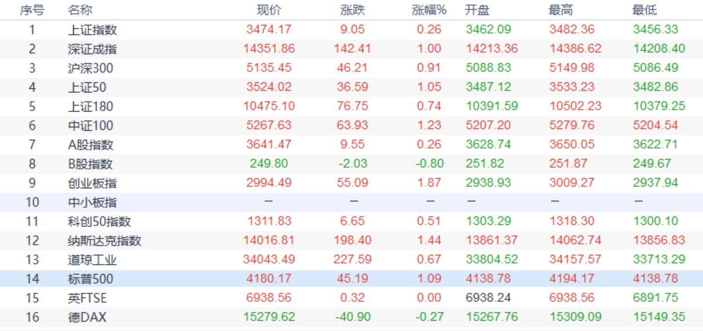The height and width of the screenshot is (331, 703).
Task: Click 德DAX change value -40.90
Action: click(353, 316)
